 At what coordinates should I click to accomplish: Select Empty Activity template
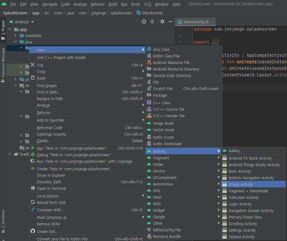pyautogui.click(x=254, y=184)
